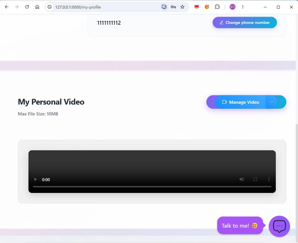Click the video progress bar
Viewport: 298px width, 243px height.
coord(152,187)
